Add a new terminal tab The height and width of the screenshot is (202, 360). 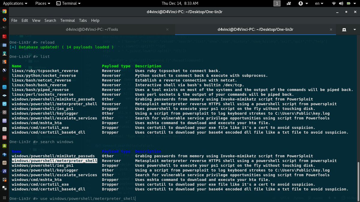point(344,30)
